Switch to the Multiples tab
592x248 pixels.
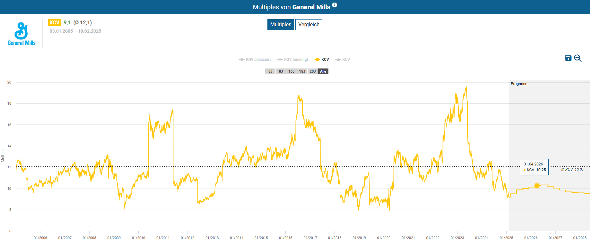pos(281,25)
